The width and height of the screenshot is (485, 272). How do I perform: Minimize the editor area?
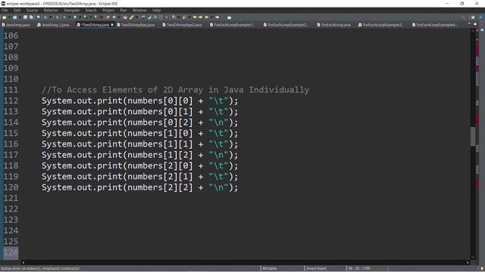pos(469,23)
